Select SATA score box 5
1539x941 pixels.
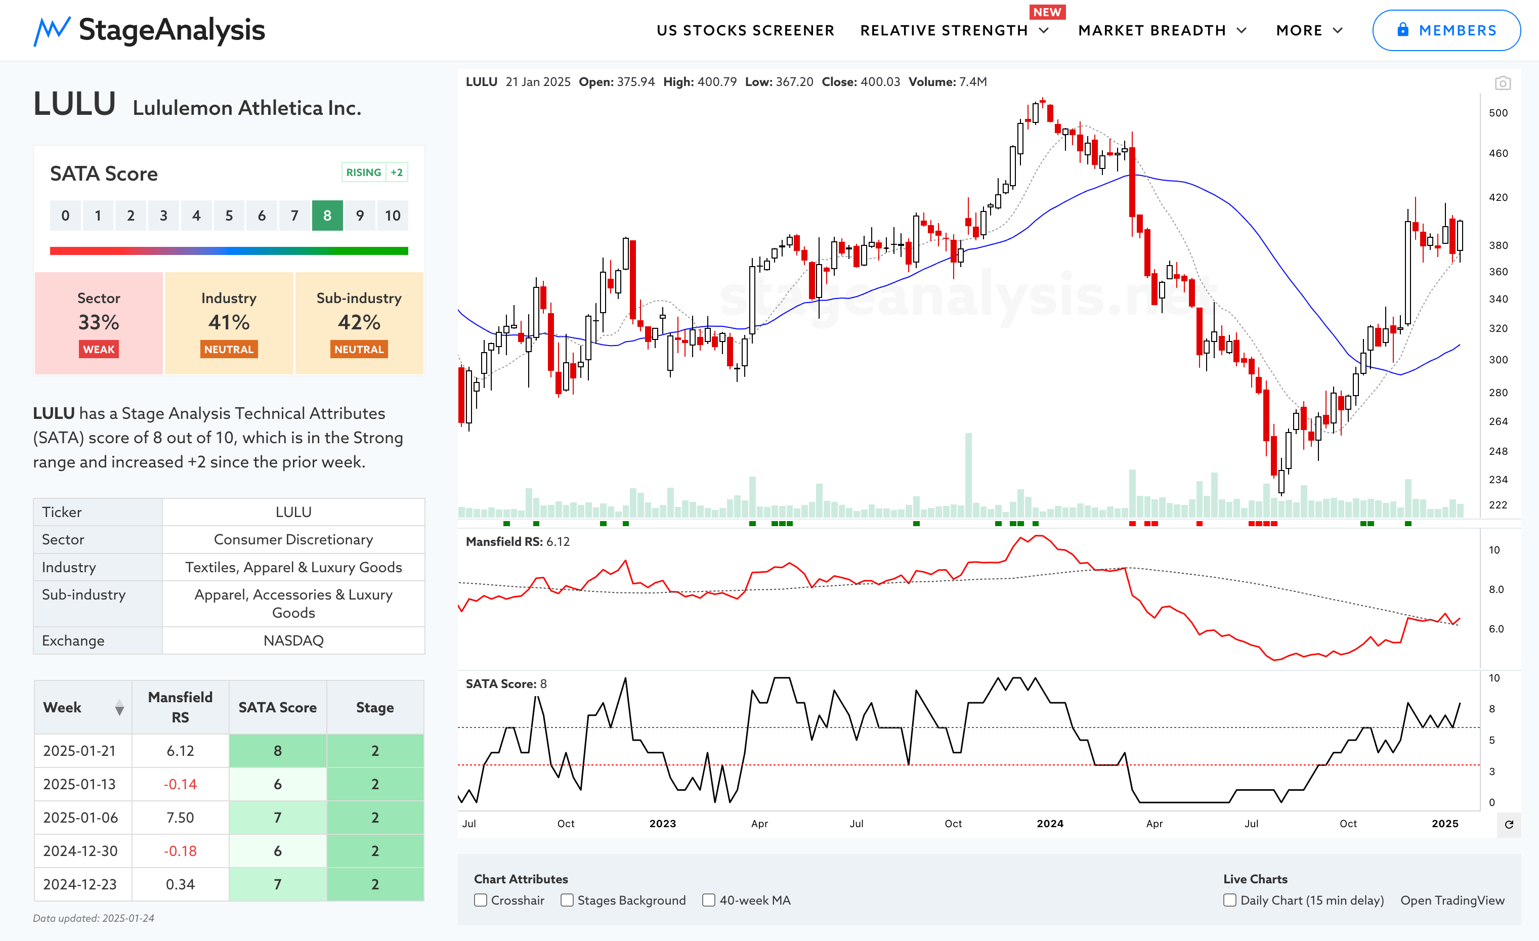click(229, 216)
